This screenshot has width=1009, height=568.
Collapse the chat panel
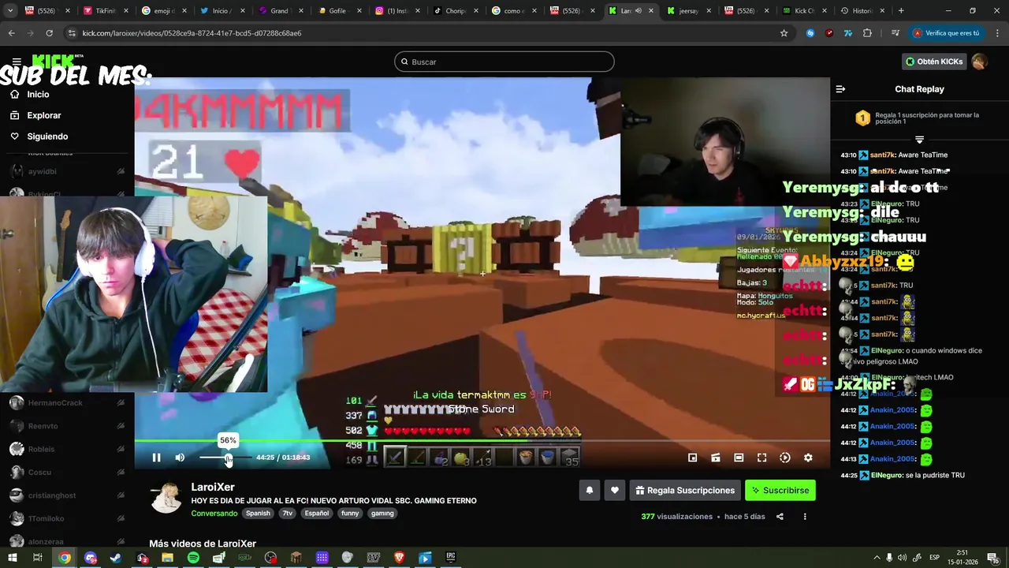click(840, 89)
